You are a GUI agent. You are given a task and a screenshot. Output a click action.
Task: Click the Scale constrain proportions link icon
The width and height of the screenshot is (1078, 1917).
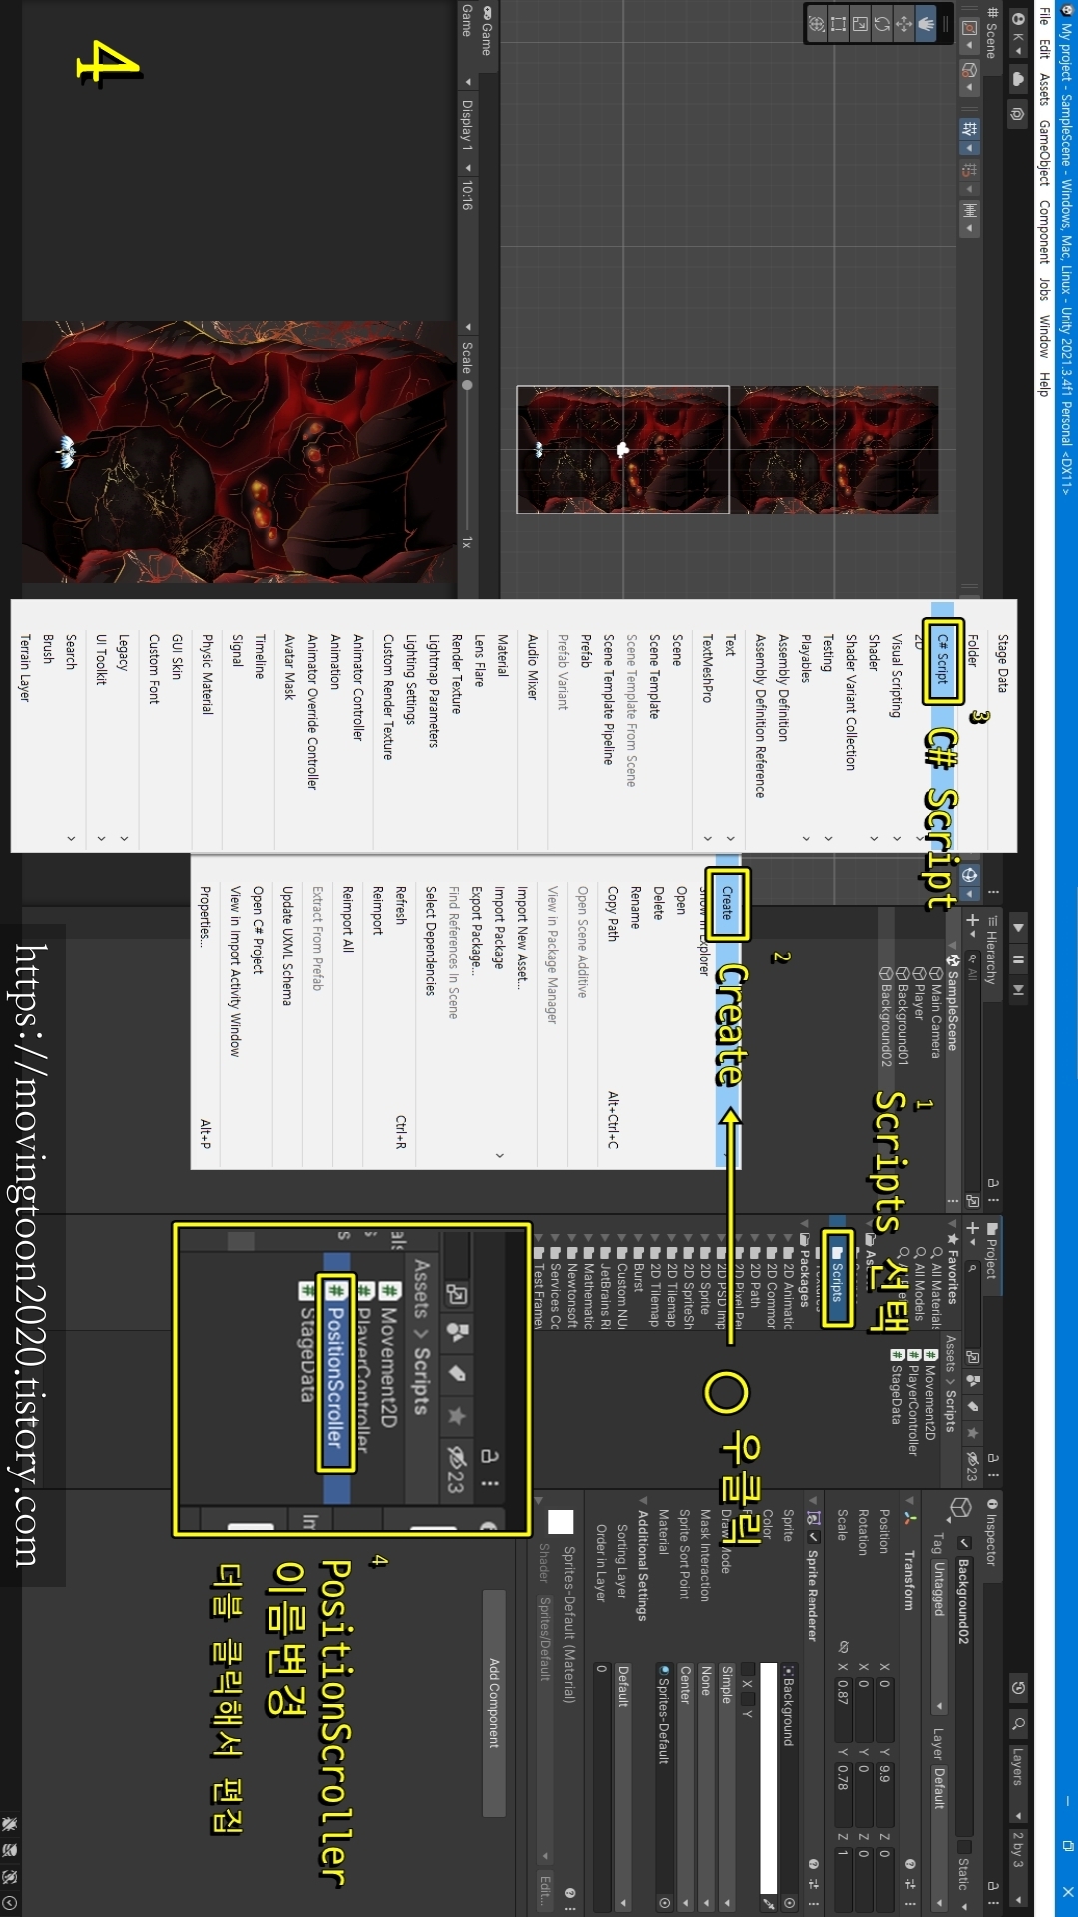point(843,1648)
